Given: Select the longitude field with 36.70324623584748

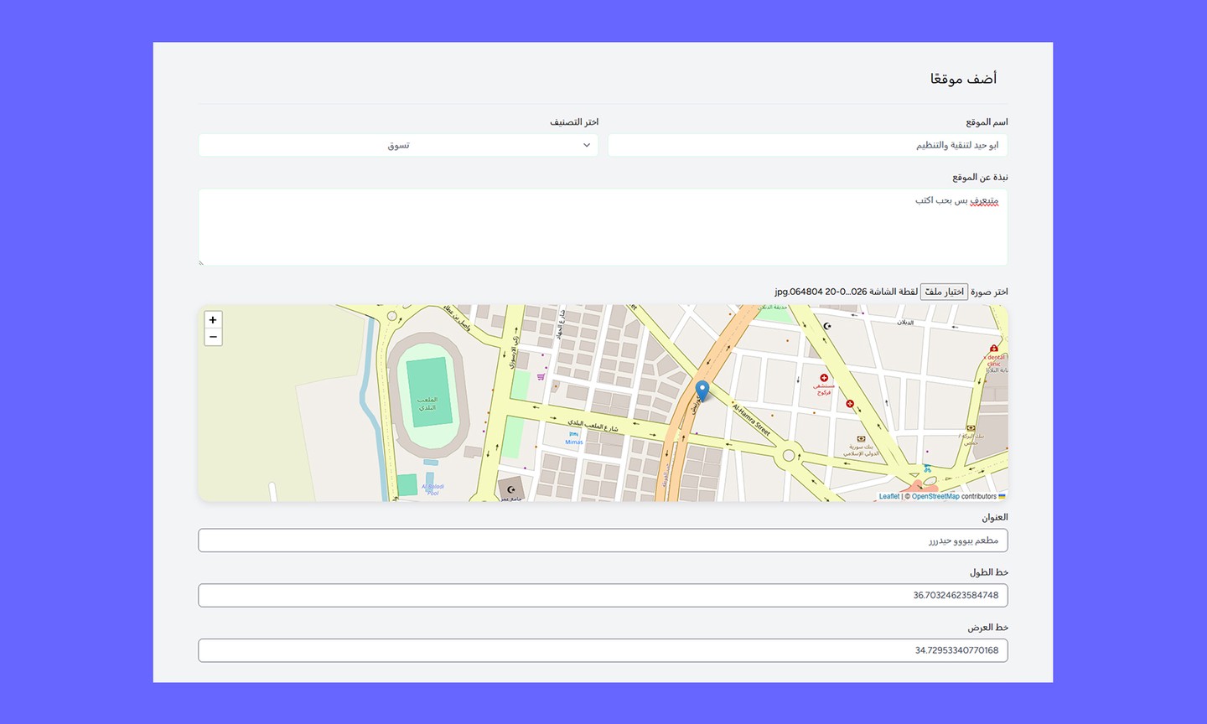Looking at the screenshot, I should click(x=603, y=596).
